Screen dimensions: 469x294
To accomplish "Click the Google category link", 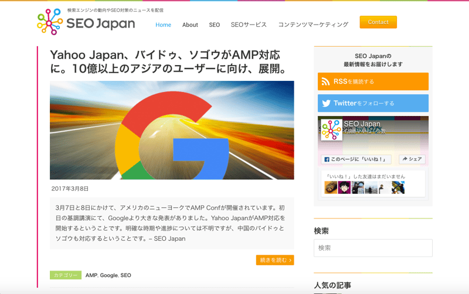I will pyautogui.click(x=109, y=275).
